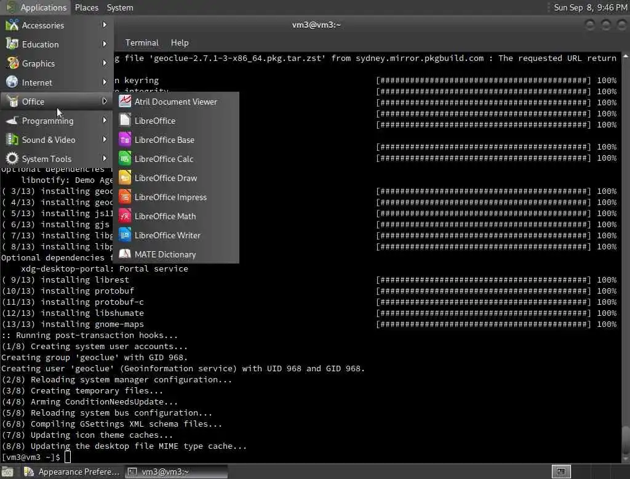
Task: Expand the Internet submenu arrow
Action: [105, 82]
